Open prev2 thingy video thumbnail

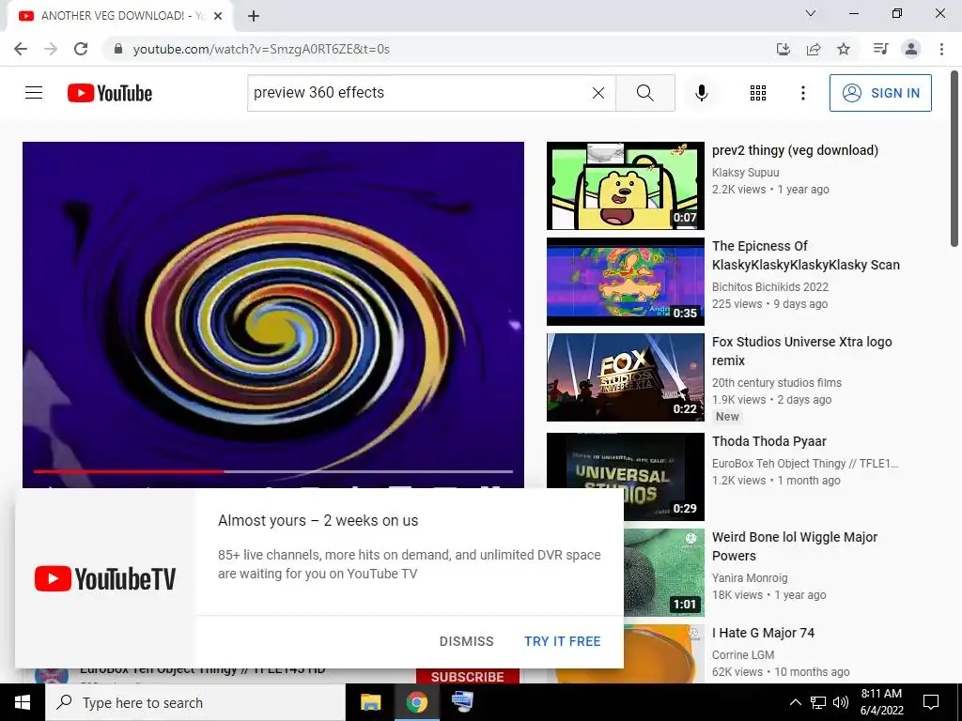point(625,186)
